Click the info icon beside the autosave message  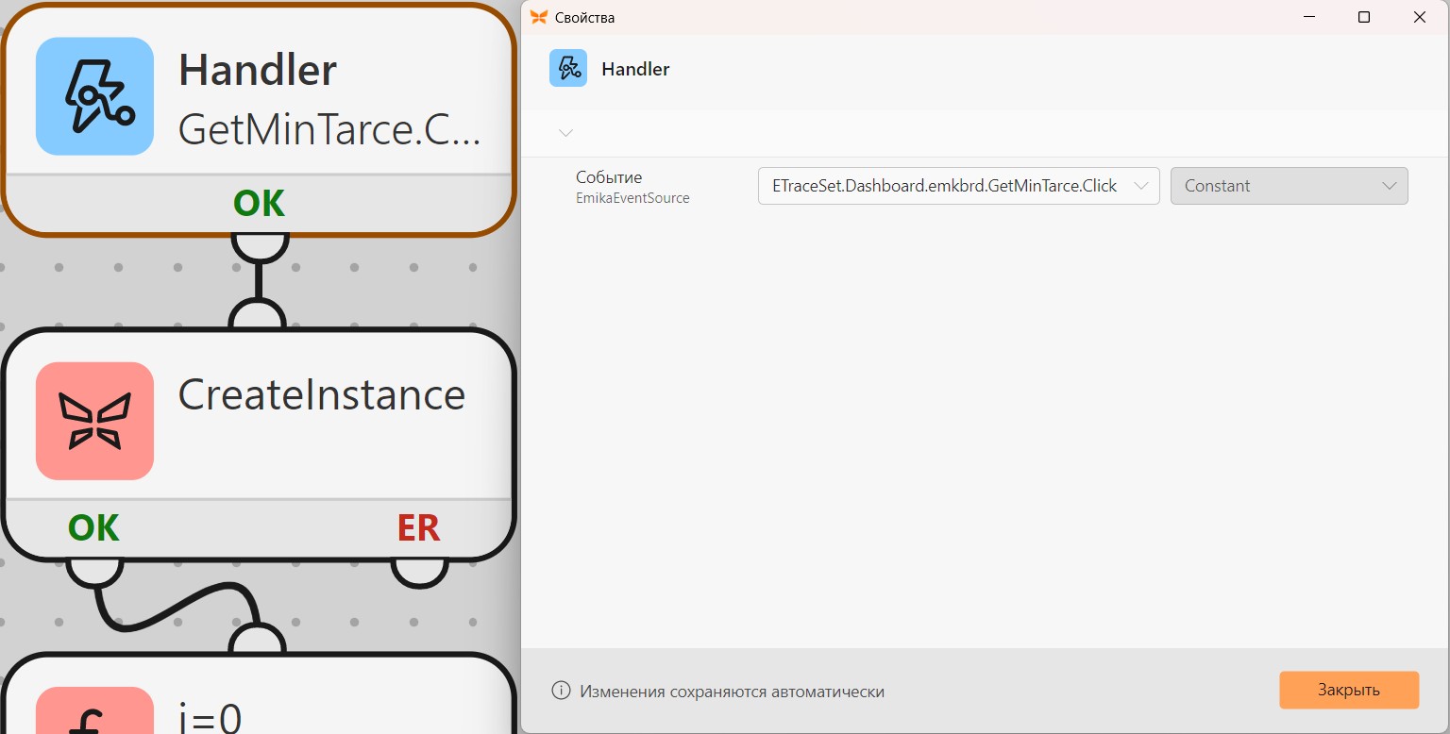coord(561,691)
